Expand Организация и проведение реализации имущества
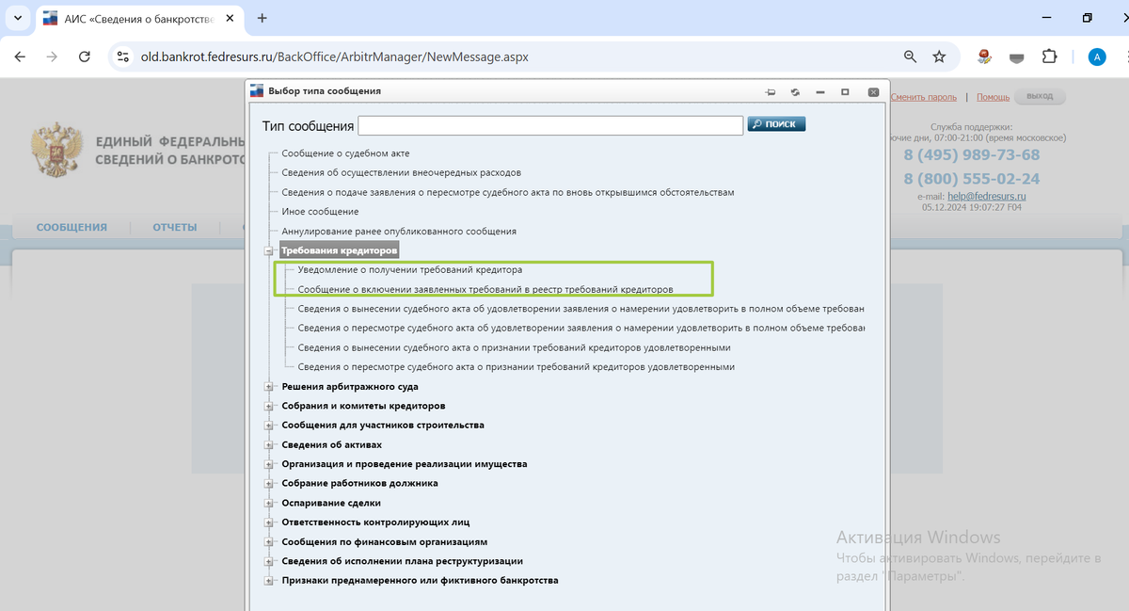Image resolution: width=1129 pixels, height=611 pixels. pos(268,464)
